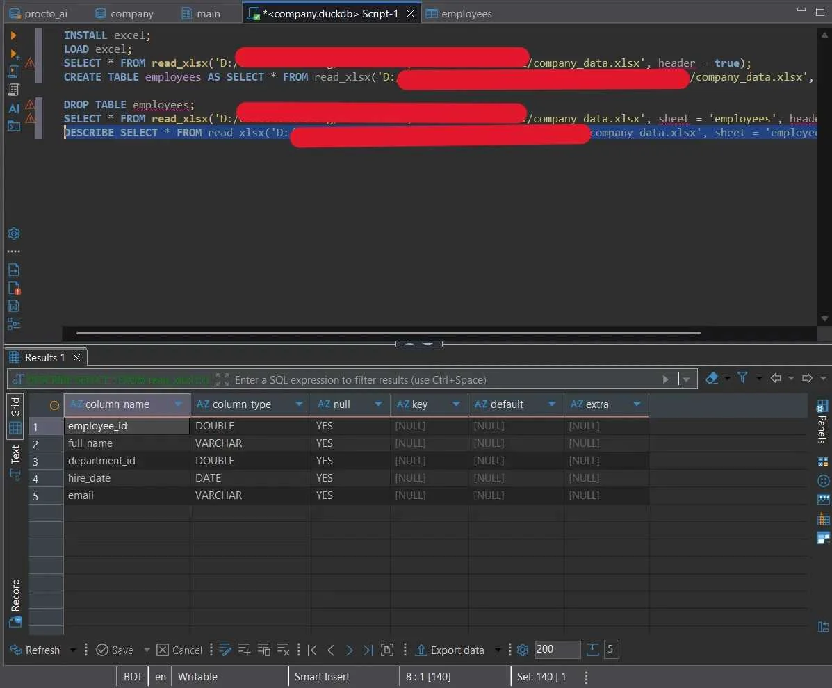Screen dimensions: 832x688
Task: Expand Export data dropdown arrow
Action: (498, 650)
